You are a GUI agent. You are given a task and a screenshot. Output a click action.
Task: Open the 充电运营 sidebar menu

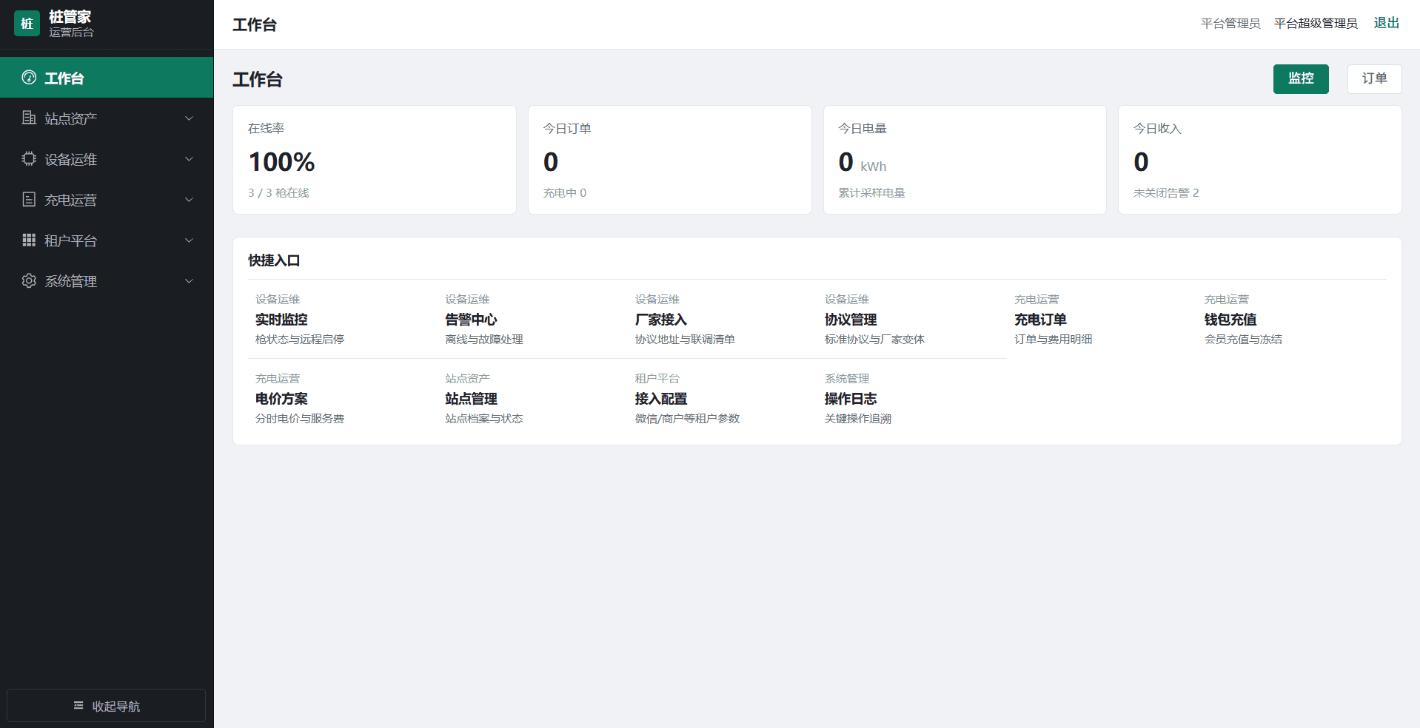pyautogui.click(x=107, y=200)
